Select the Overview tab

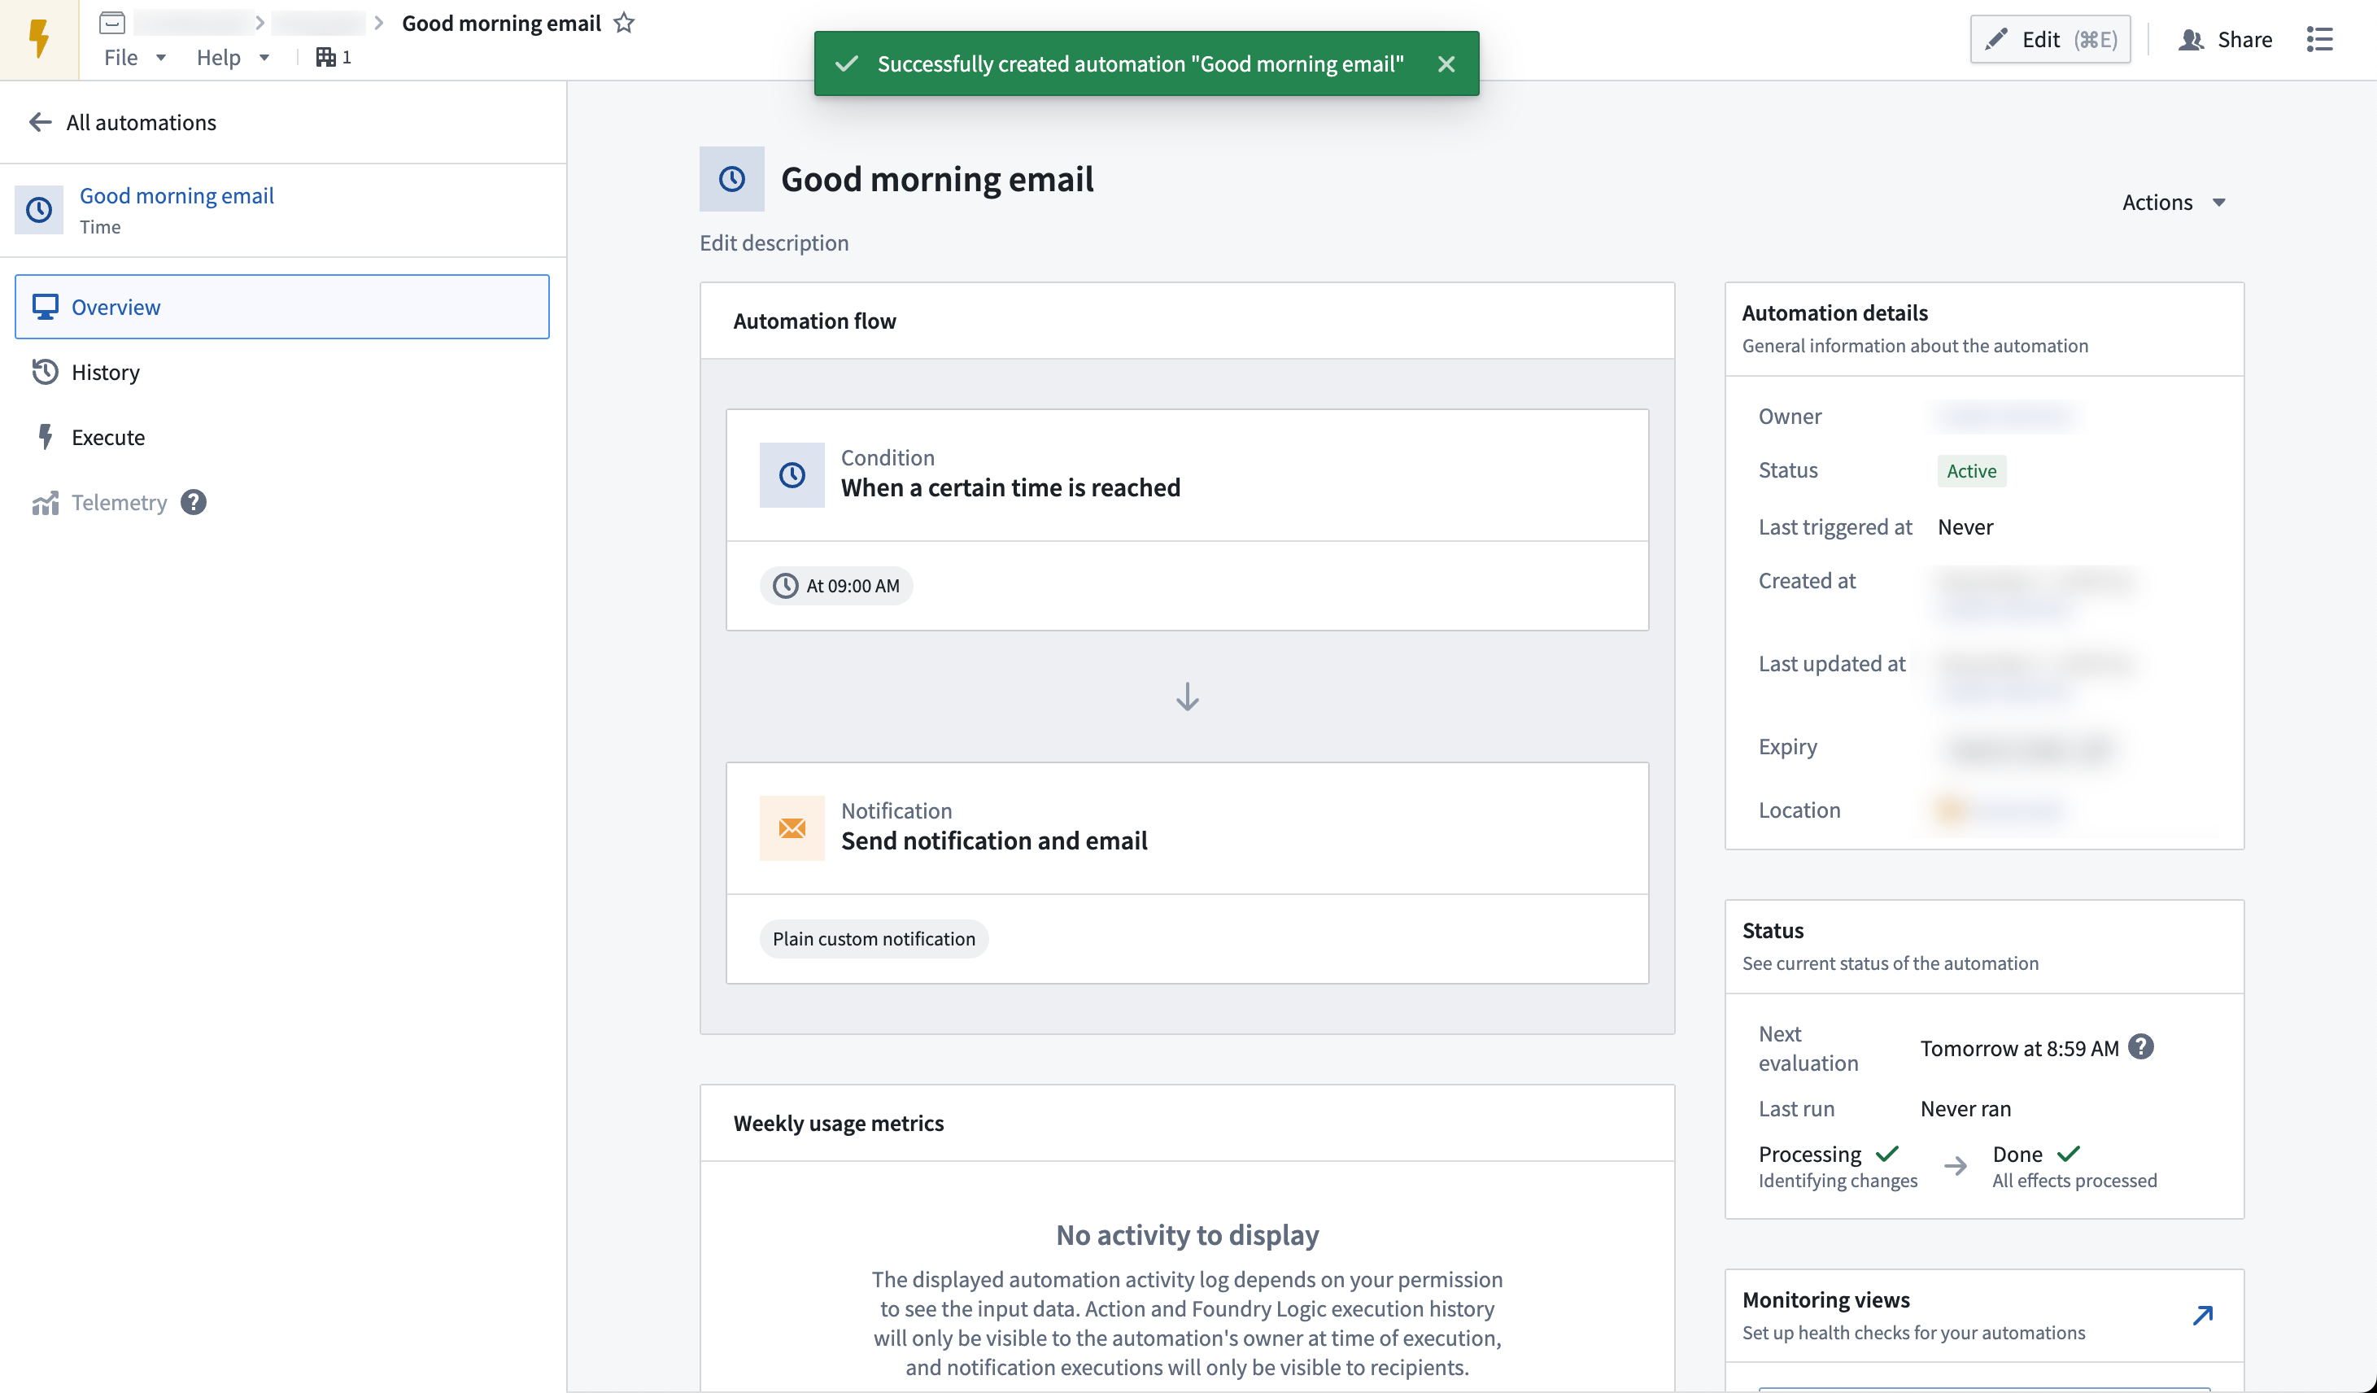(282, 307)
